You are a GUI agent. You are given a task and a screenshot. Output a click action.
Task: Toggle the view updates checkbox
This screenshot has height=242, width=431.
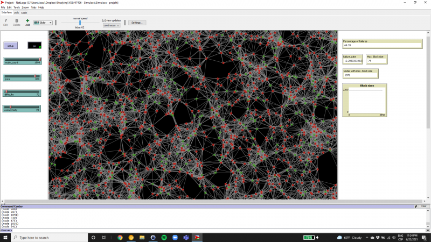104,20
